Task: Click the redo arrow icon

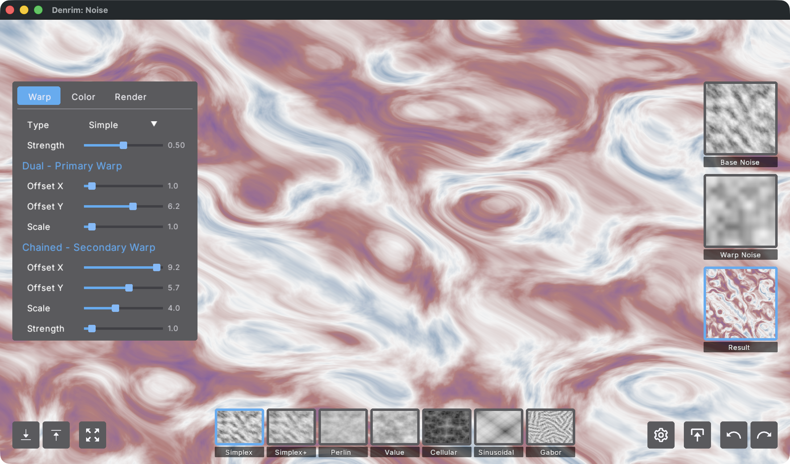Action: tap(766, 434)
